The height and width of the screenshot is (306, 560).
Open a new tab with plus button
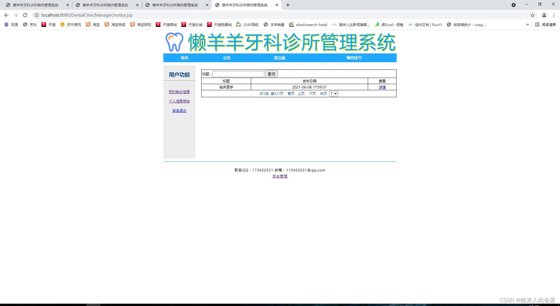(x=288, y=5)
